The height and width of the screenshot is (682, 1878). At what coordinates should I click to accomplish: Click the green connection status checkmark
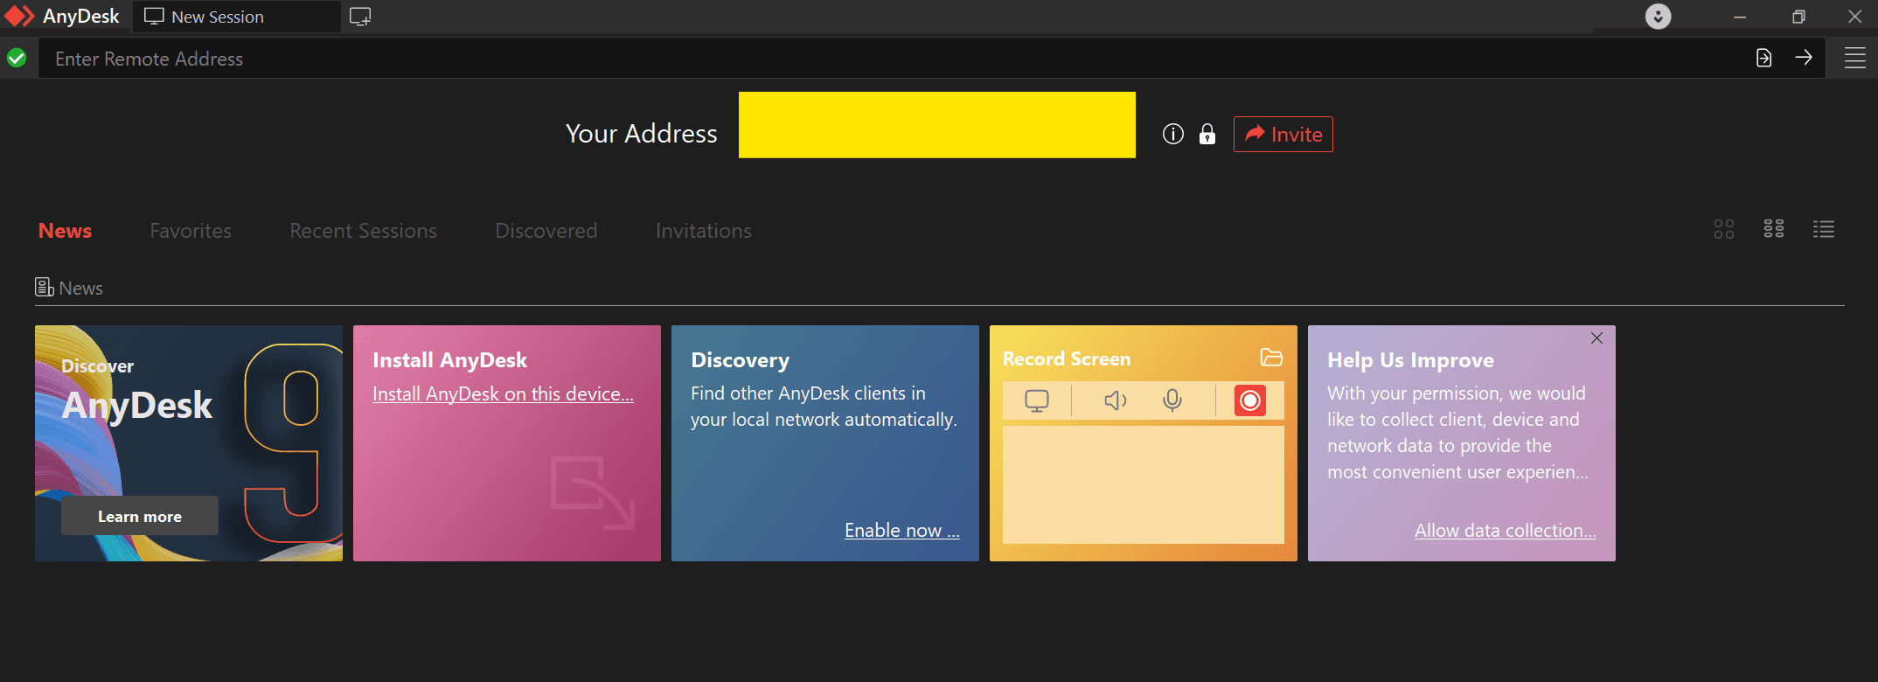[x=17, y=59]
